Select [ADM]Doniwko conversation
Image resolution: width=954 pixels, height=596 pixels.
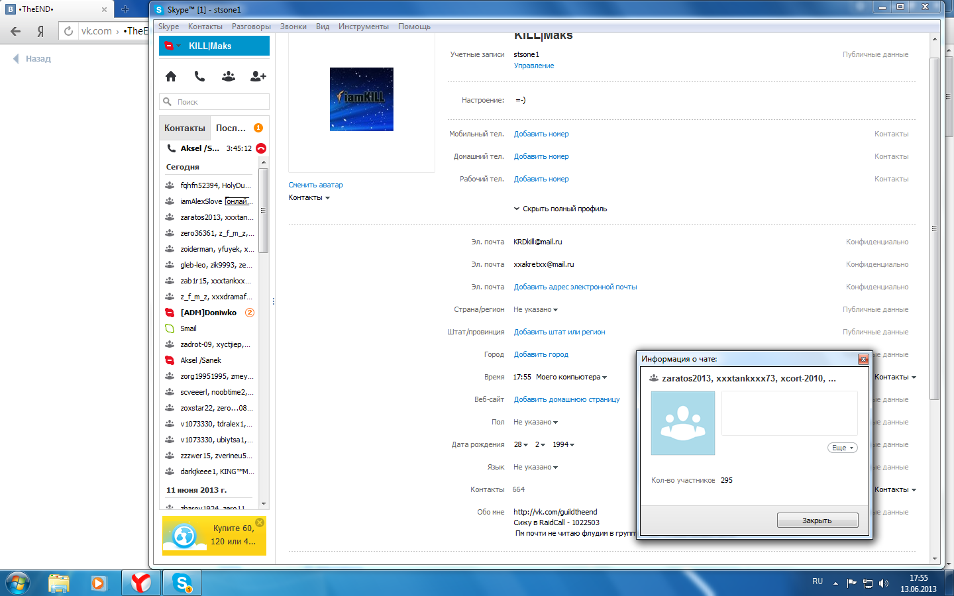[209, 313]
